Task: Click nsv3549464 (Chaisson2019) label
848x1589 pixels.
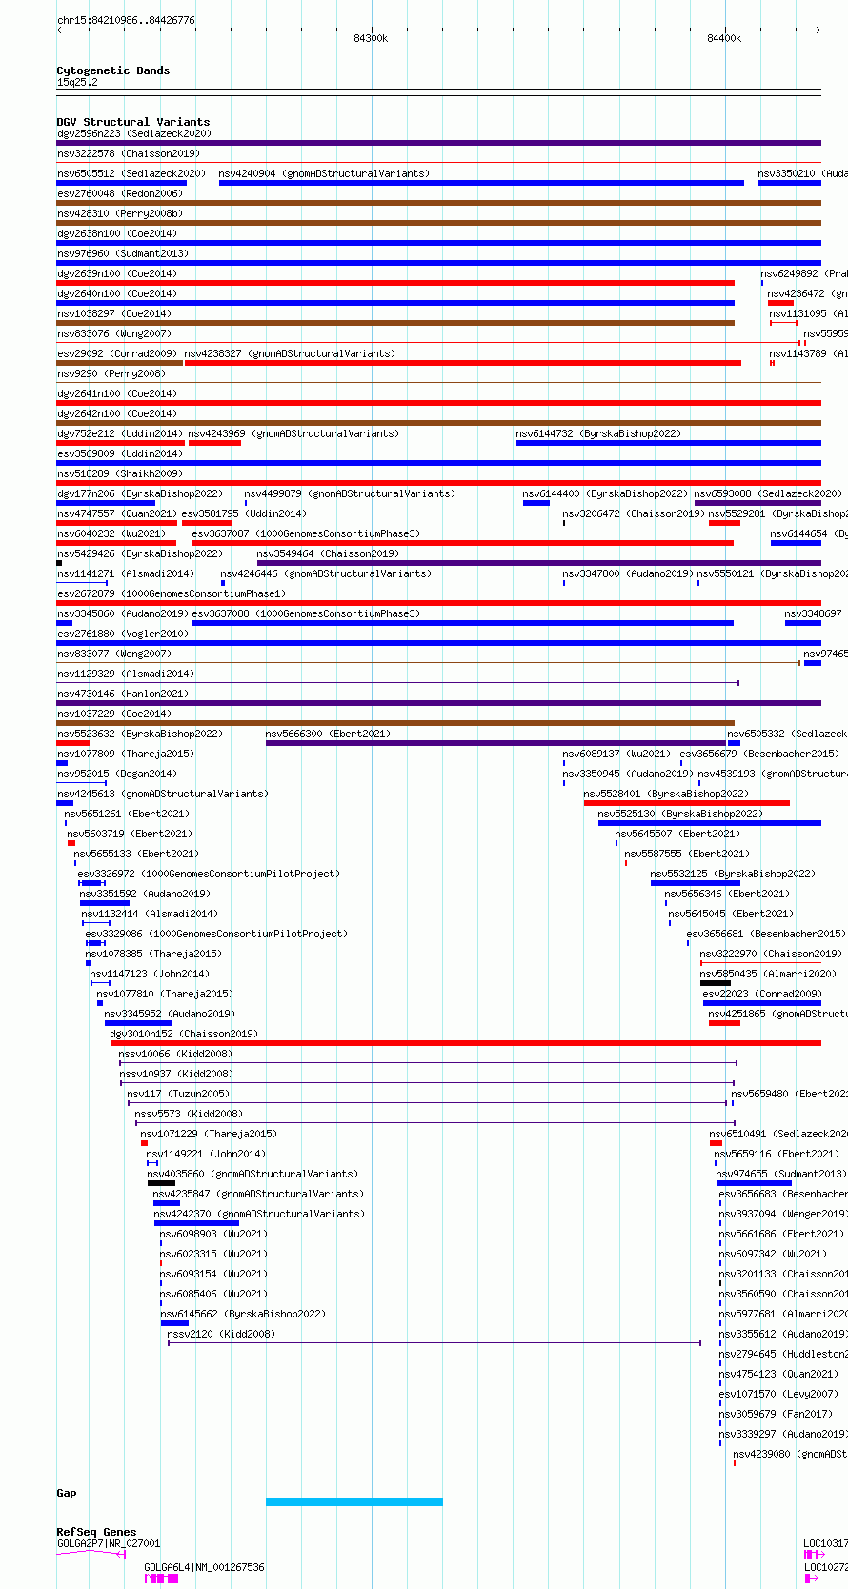Action: [328, 554]
